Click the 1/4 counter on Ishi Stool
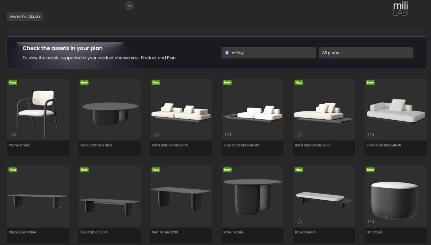The height and width of the screenshot is (245, 431). tap(371, 222)
